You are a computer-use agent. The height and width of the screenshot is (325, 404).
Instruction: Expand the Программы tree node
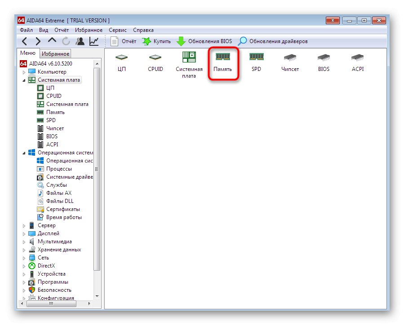(24, 282)
